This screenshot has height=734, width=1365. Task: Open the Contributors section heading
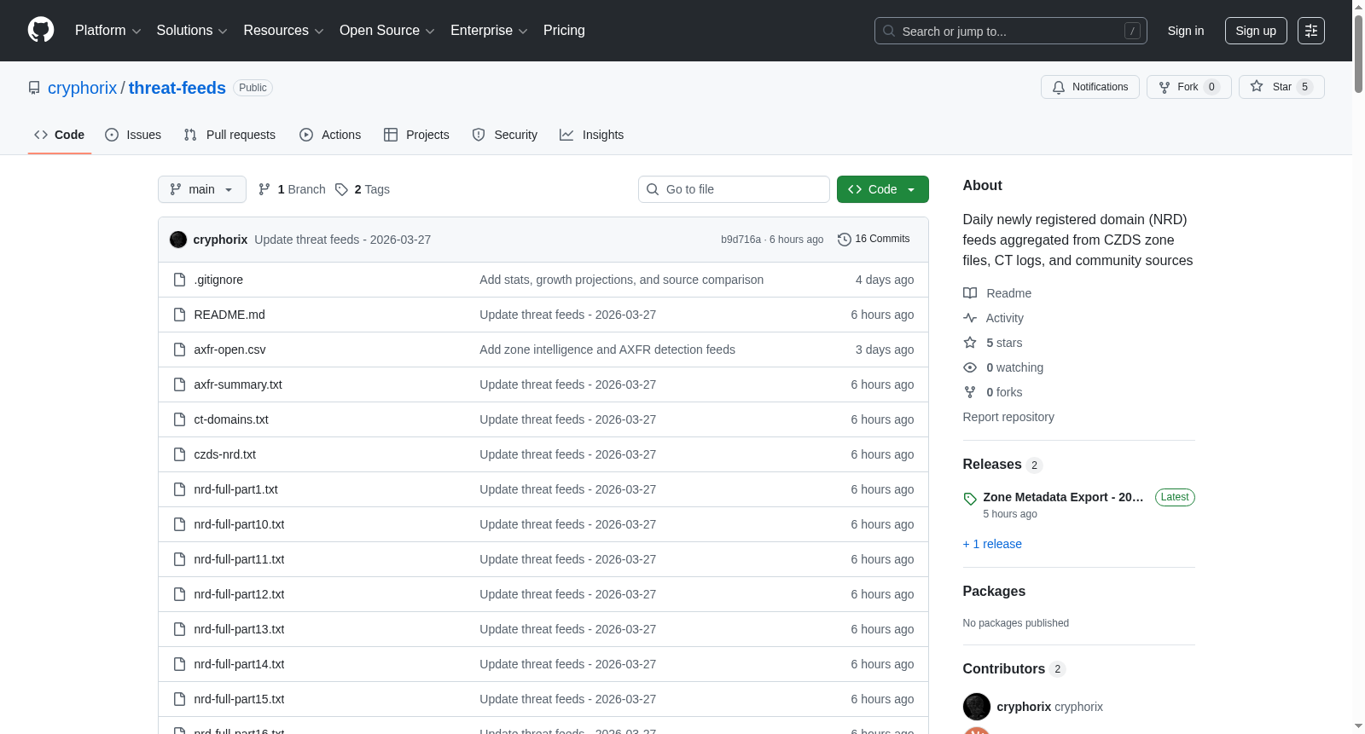click(1004, 669)
